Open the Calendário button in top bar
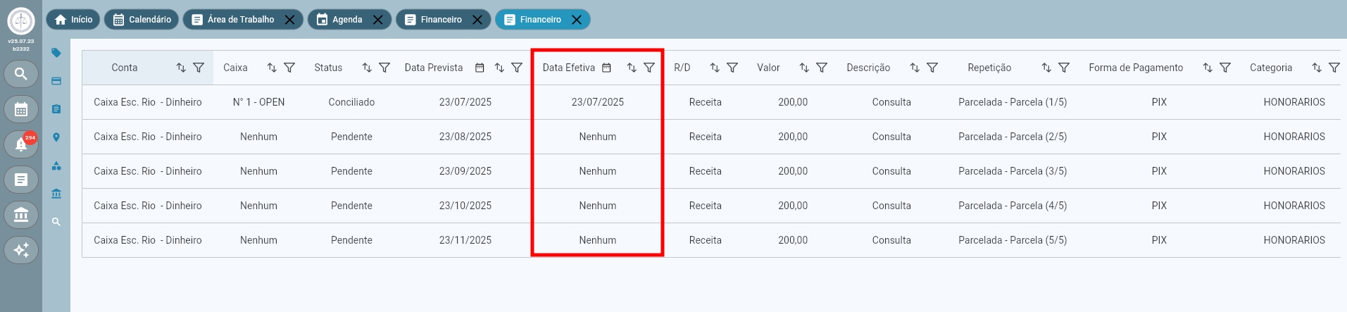This screenshot has height=312, width=1347. 142,20
